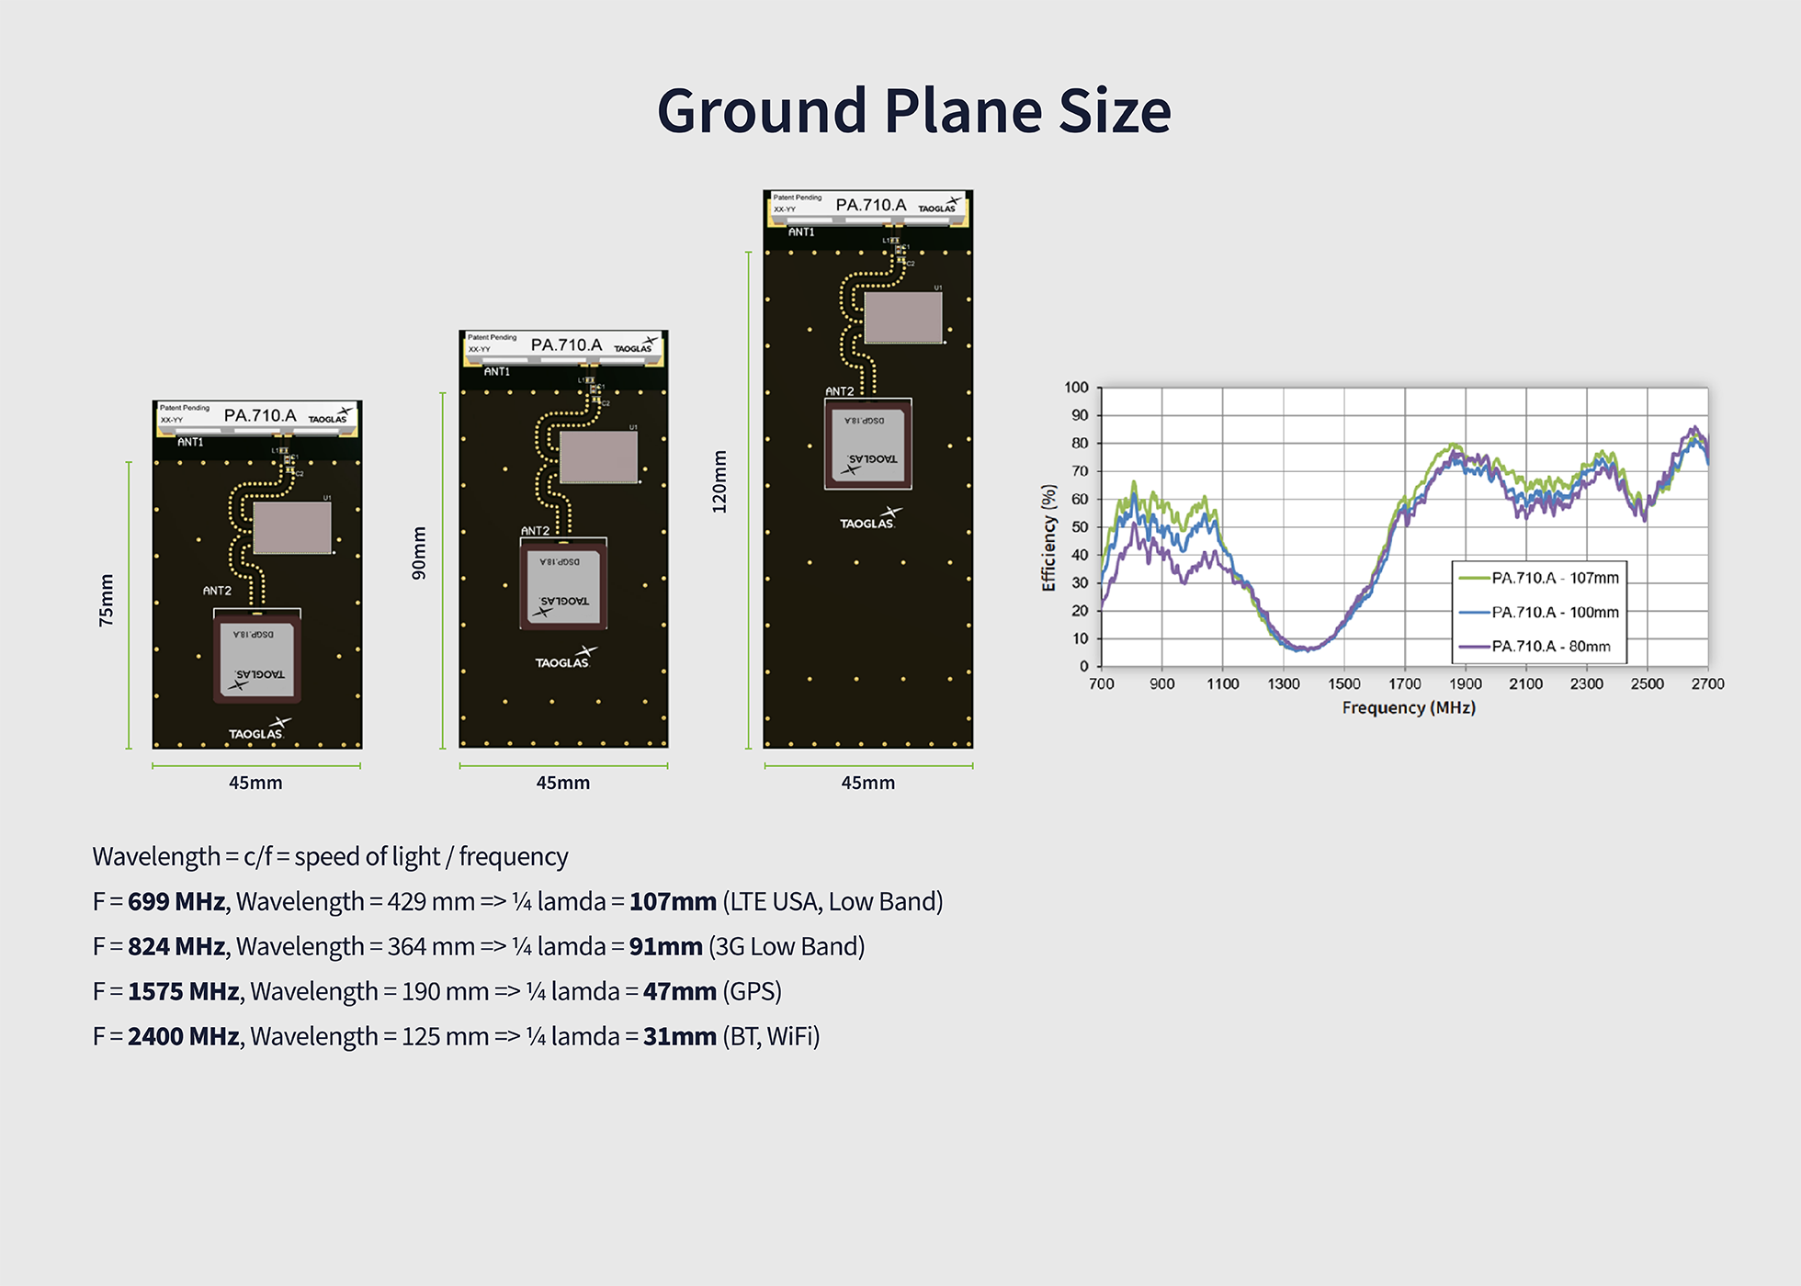Click the Ground Plane Size title
The width and height of the screenshot is (1801, 1286).
click(x=914, y=110)
